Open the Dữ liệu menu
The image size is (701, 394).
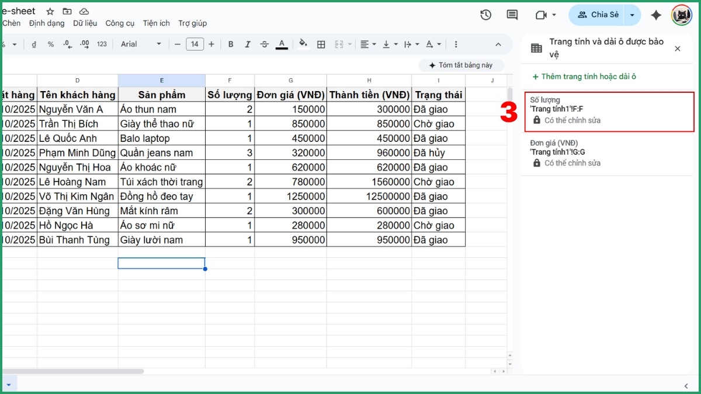pos(86,23)
